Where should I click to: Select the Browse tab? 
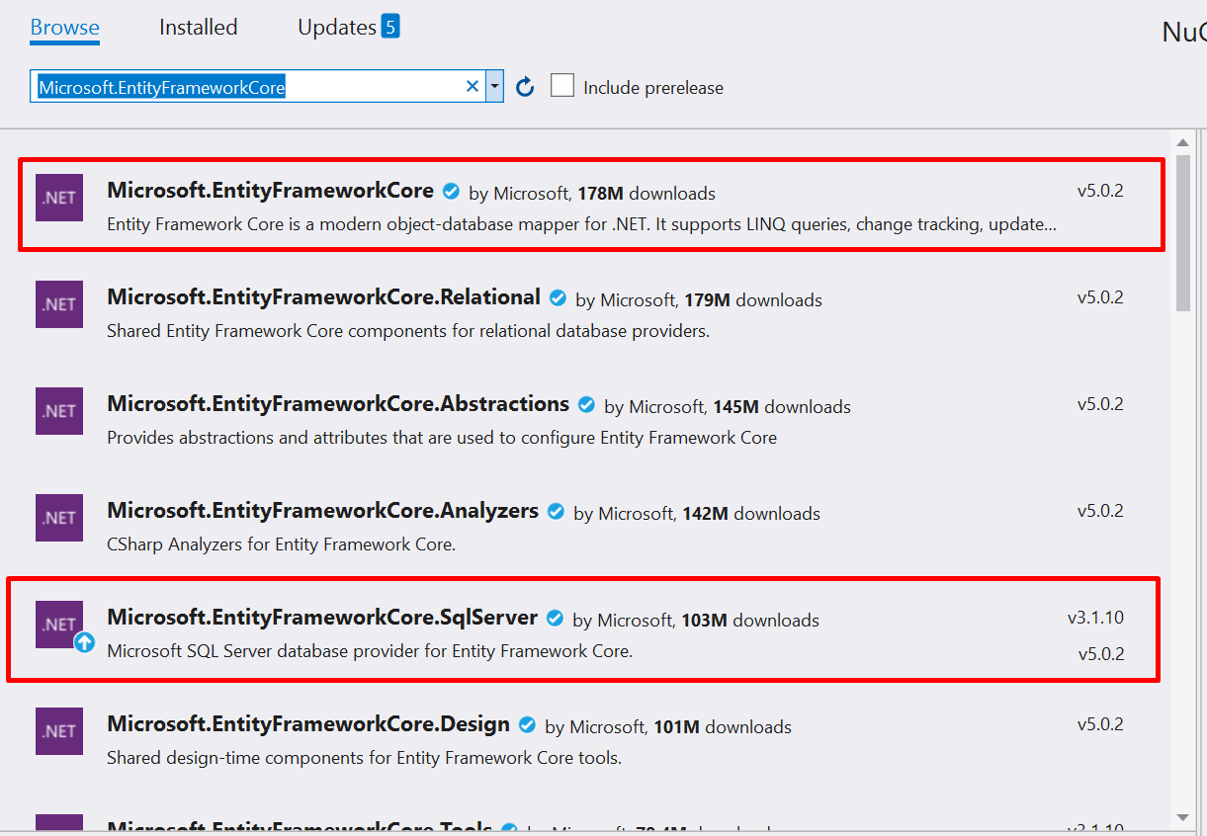click(x=63, y=27)
